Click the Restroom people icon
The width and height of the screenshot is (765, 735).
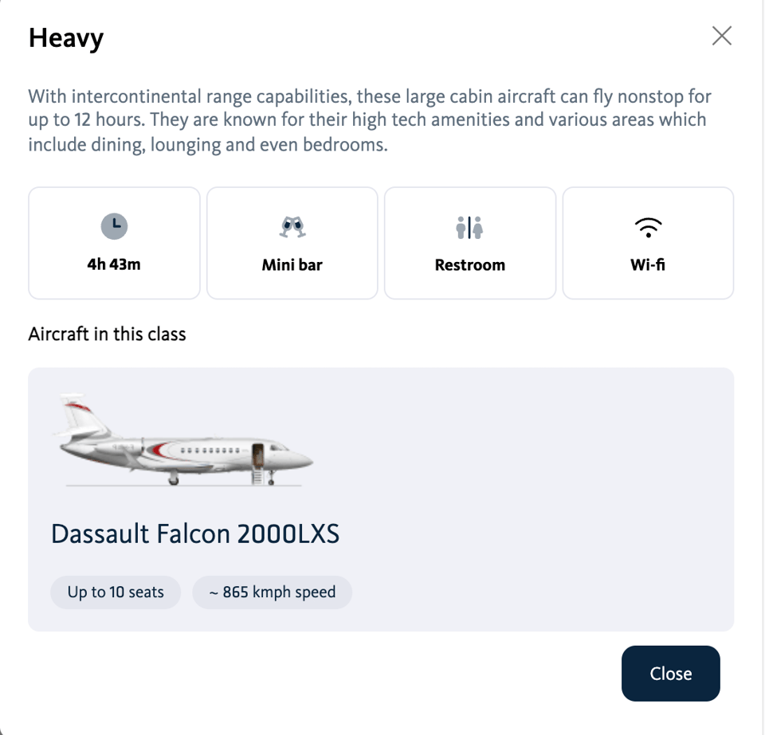pos(469,229)
